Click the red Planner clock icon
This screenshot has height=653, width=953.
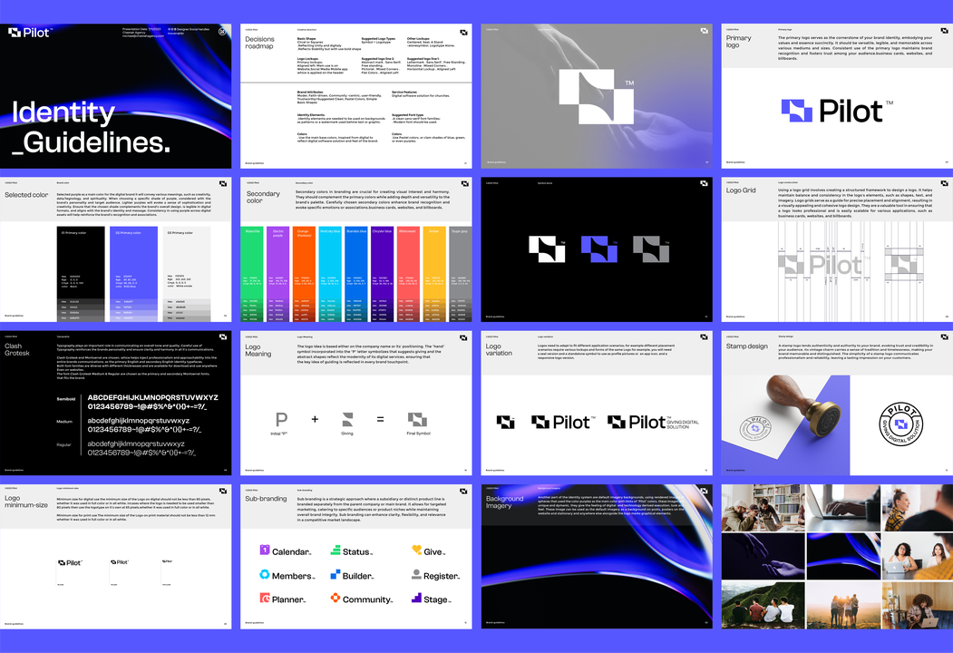pyautogui.click(x=265, y=598)
